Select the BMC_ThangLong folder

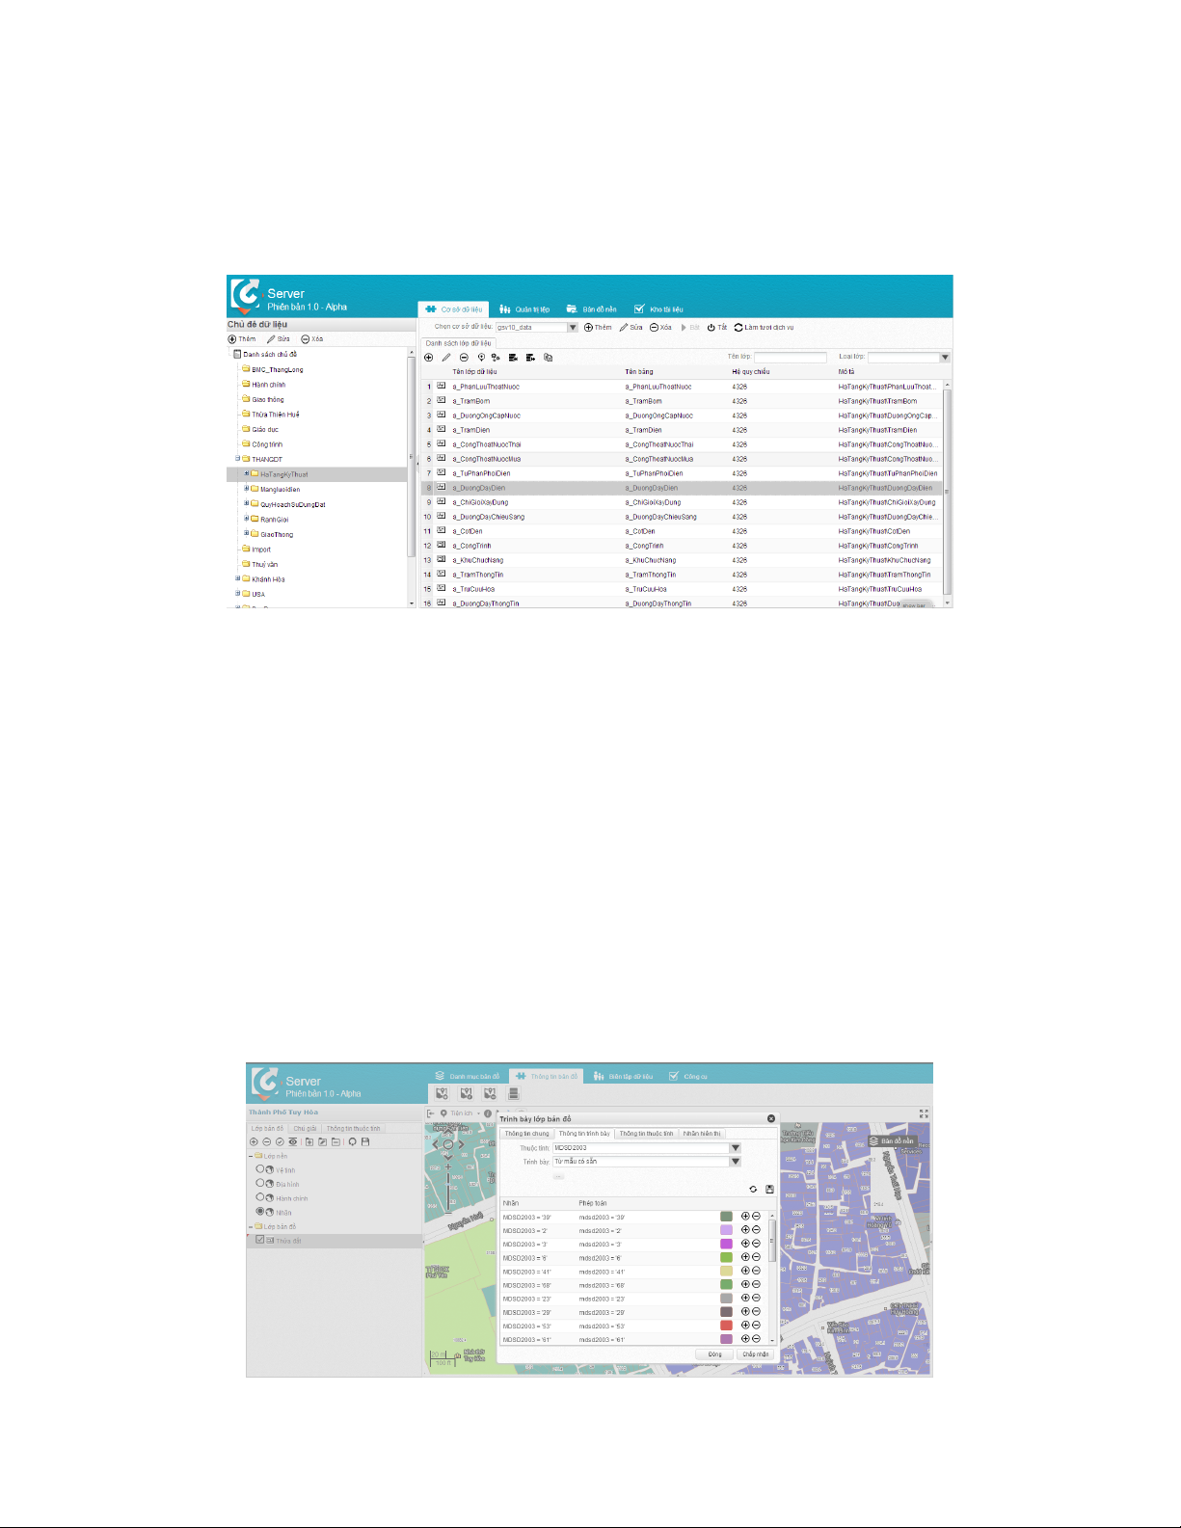coord(272,369)
